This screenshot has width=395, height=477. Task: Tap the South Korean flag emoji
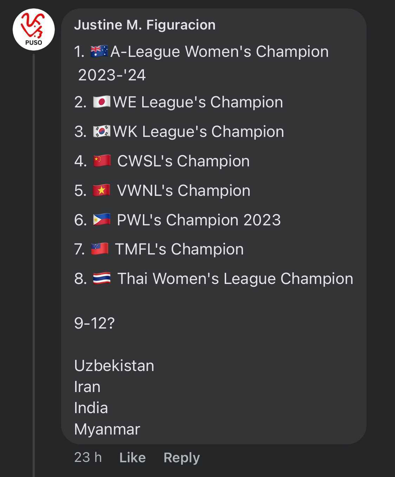(x=102, y=132)
